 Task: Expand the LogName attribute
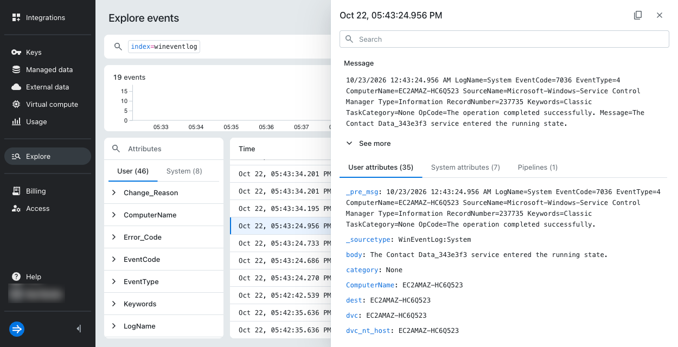[114, 326]
